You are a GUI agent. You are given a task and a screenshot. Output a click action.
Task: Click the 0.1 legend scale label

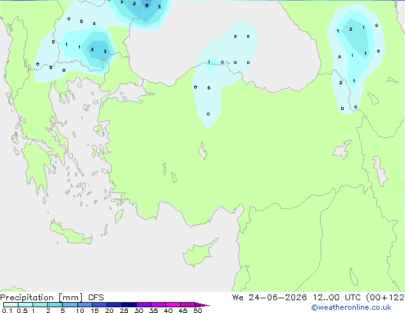[7, 310]
